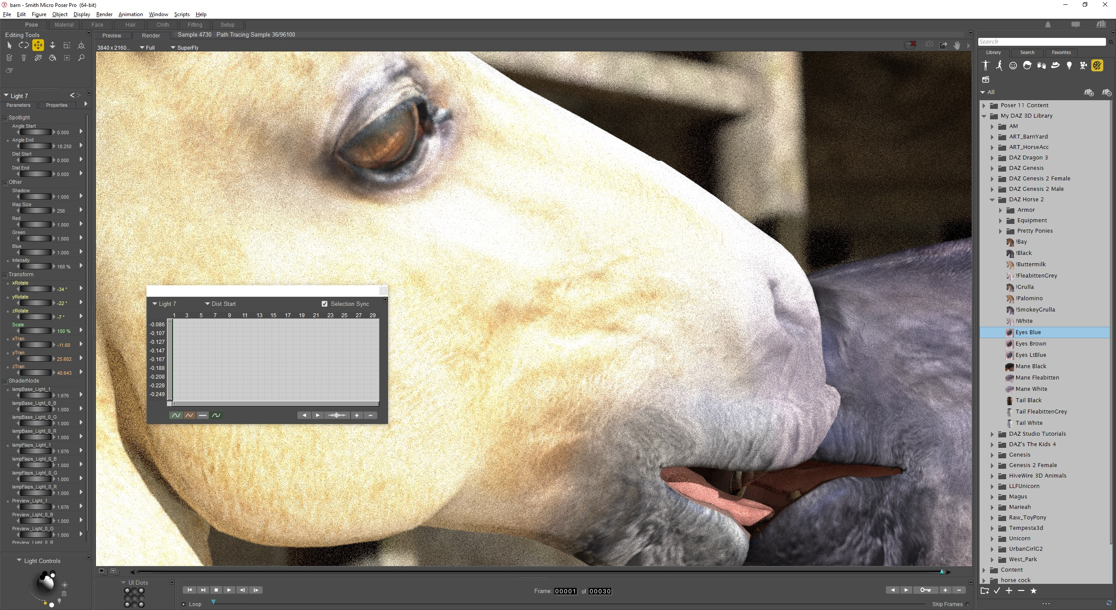Screen dimensions: 1116x610
Task: Open the Lights library category
Action: coord(1069,66)
